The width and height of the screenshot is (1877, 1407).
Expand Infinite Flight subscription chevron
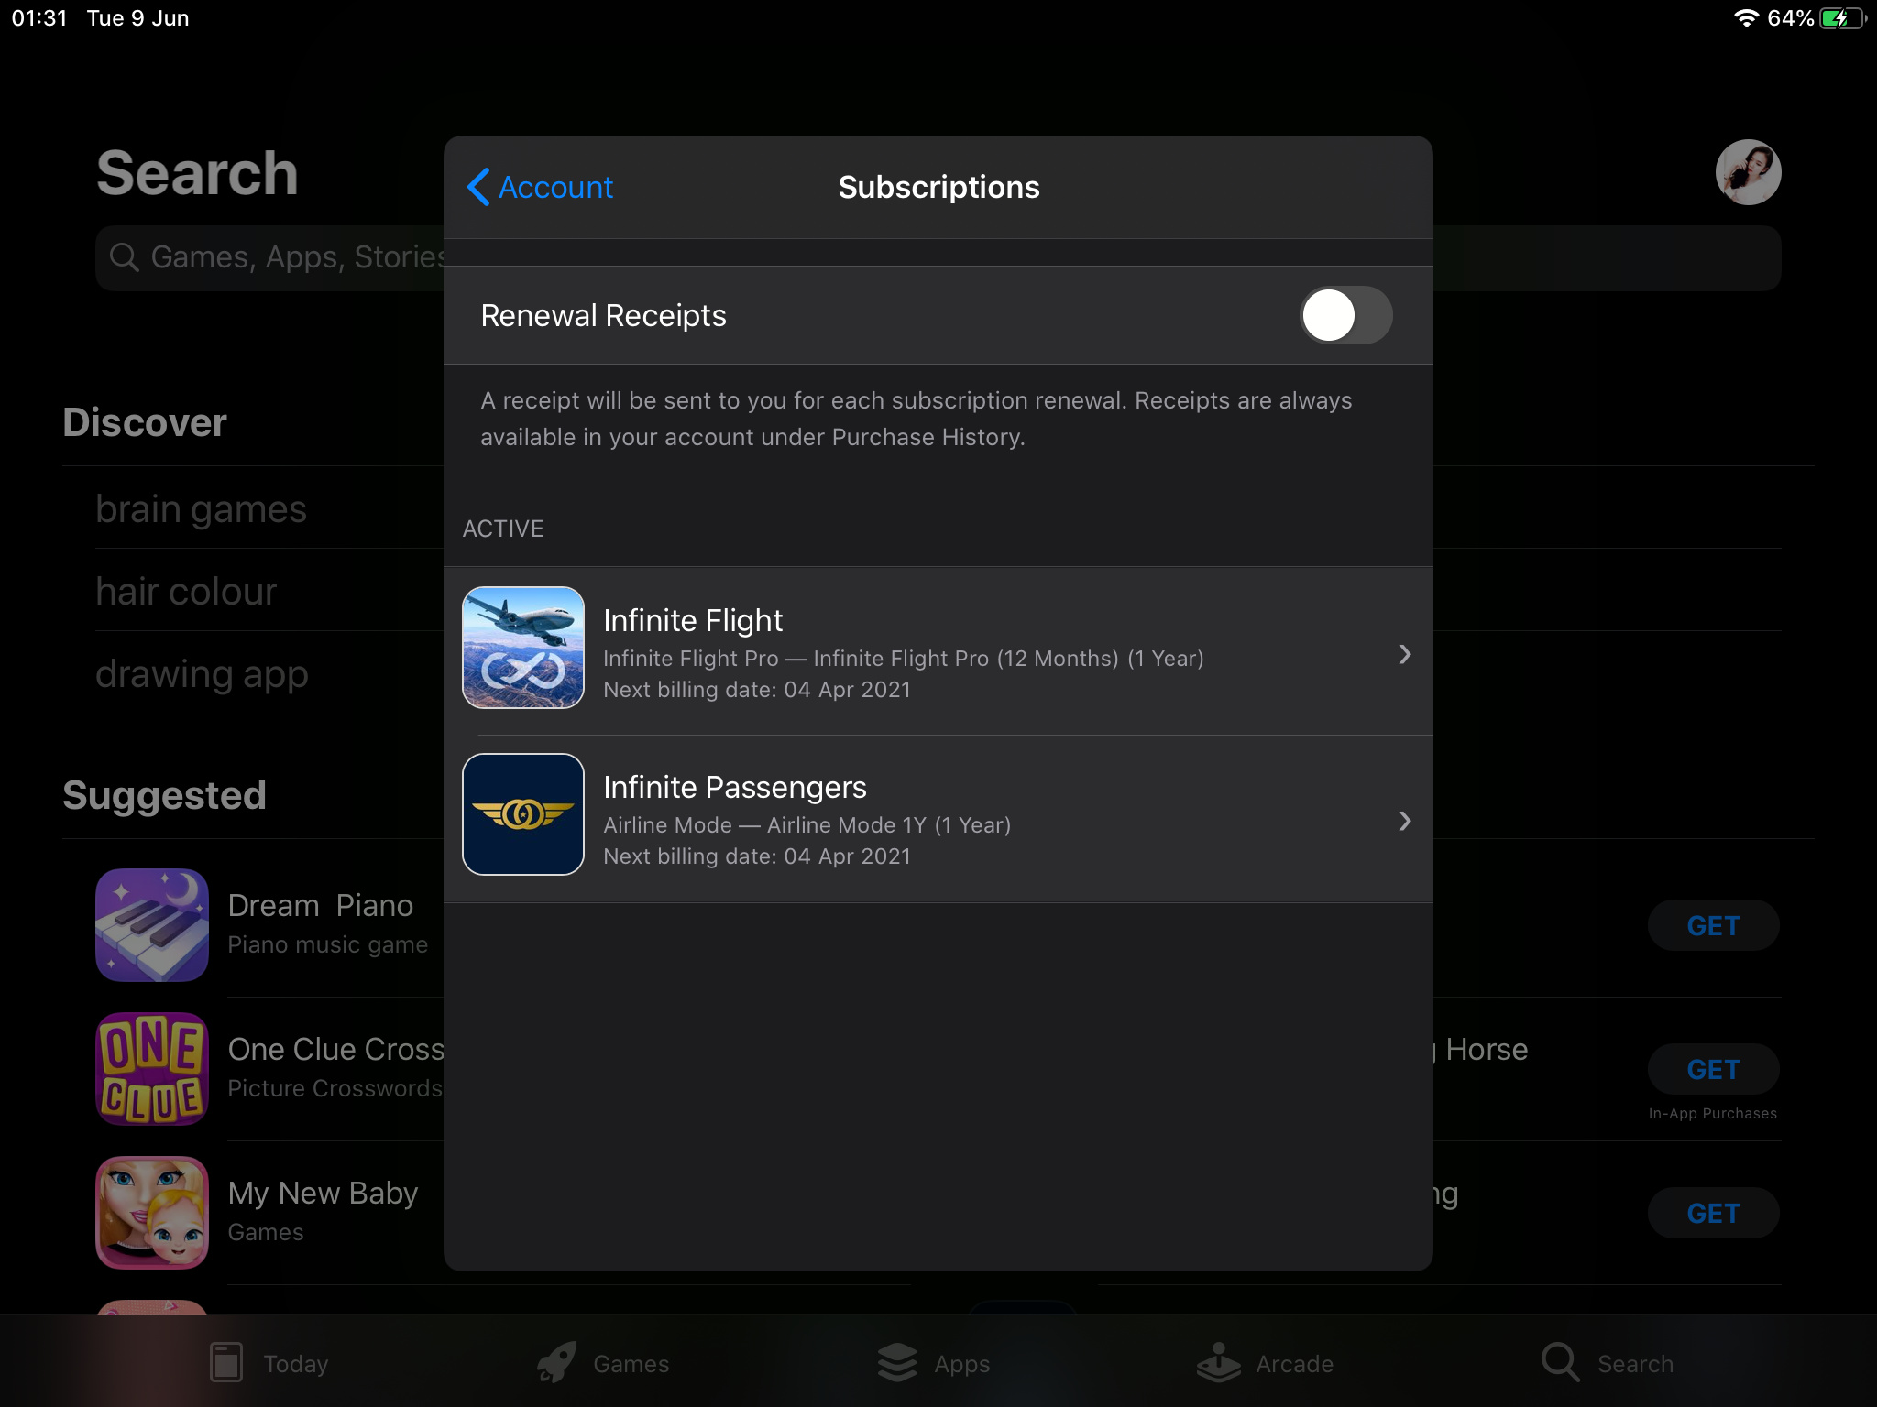(1404, 654)
